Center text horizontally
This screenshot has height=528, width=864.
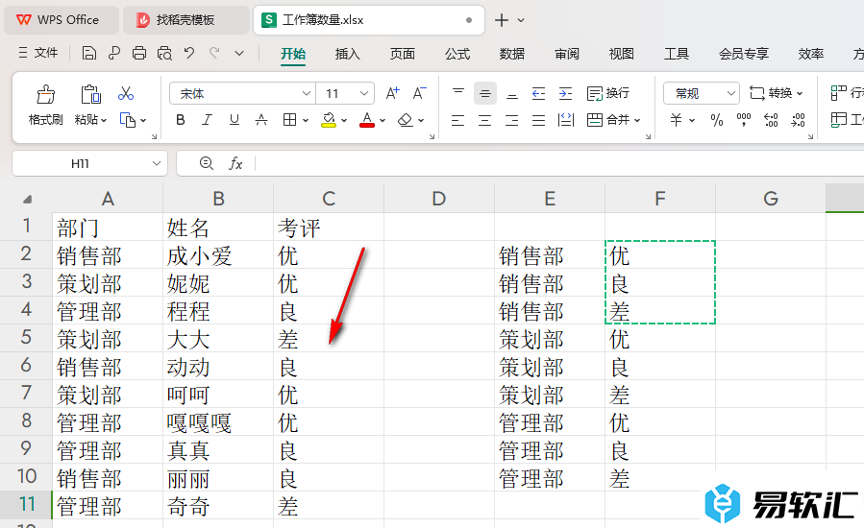[485, 120]
